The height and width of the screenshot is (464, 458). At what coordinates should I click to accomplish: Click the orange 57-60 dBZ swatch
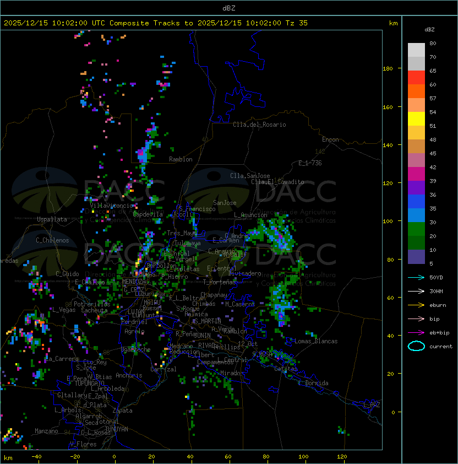(x=416, y=91)
